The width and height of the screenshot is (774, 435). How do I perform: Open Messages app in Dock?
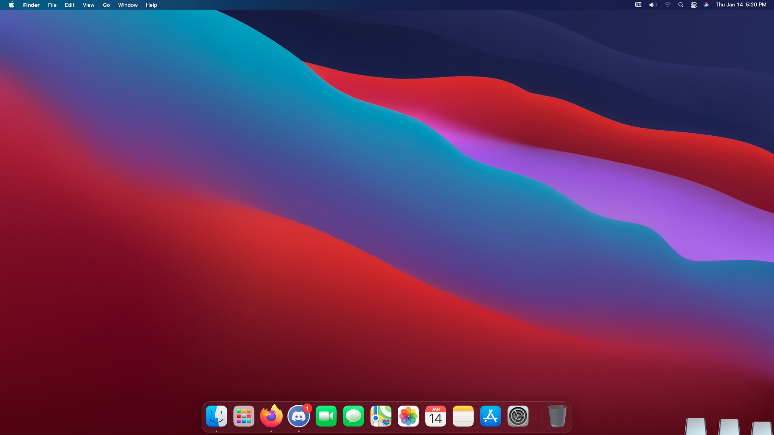(354, 416)
